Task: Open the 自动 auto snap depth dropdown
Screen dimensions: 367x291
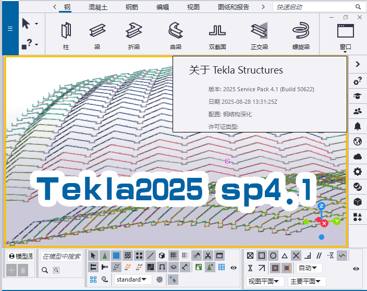Action: click(x=309, y=268)
